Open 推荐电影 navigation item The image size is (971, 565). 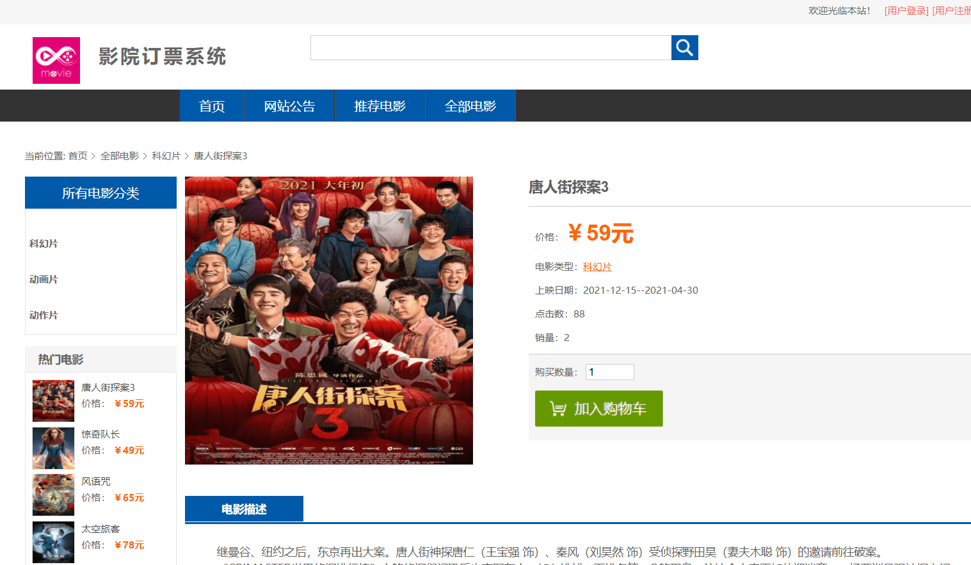pos(380,106)
